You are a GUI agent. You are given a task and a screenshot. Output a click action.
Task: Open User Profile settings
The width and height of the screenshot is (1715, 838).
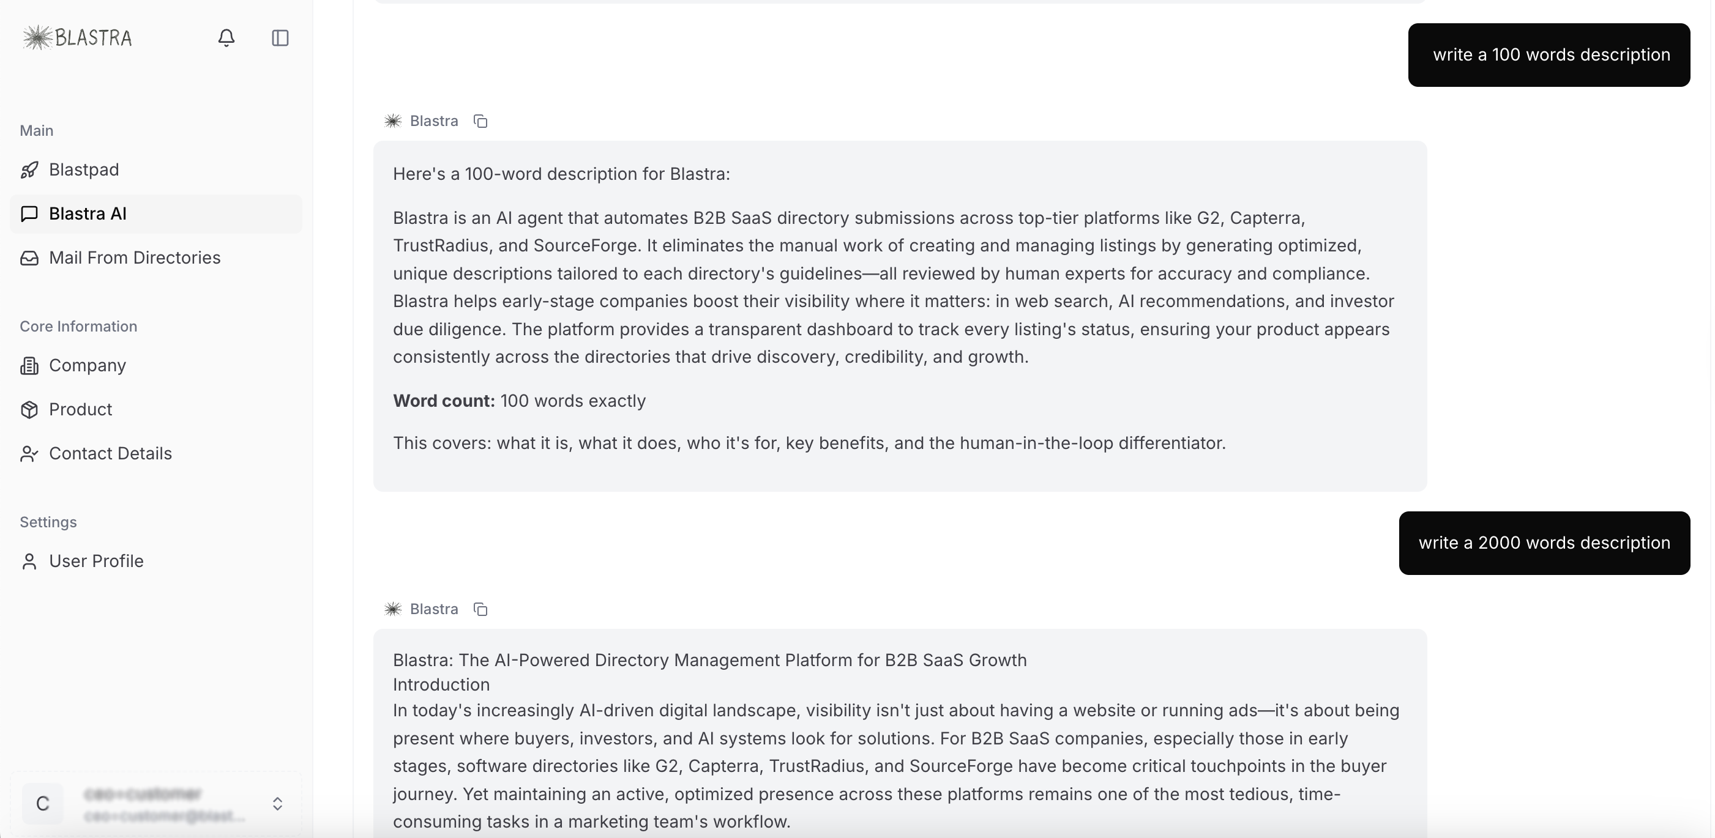point(97,561)
